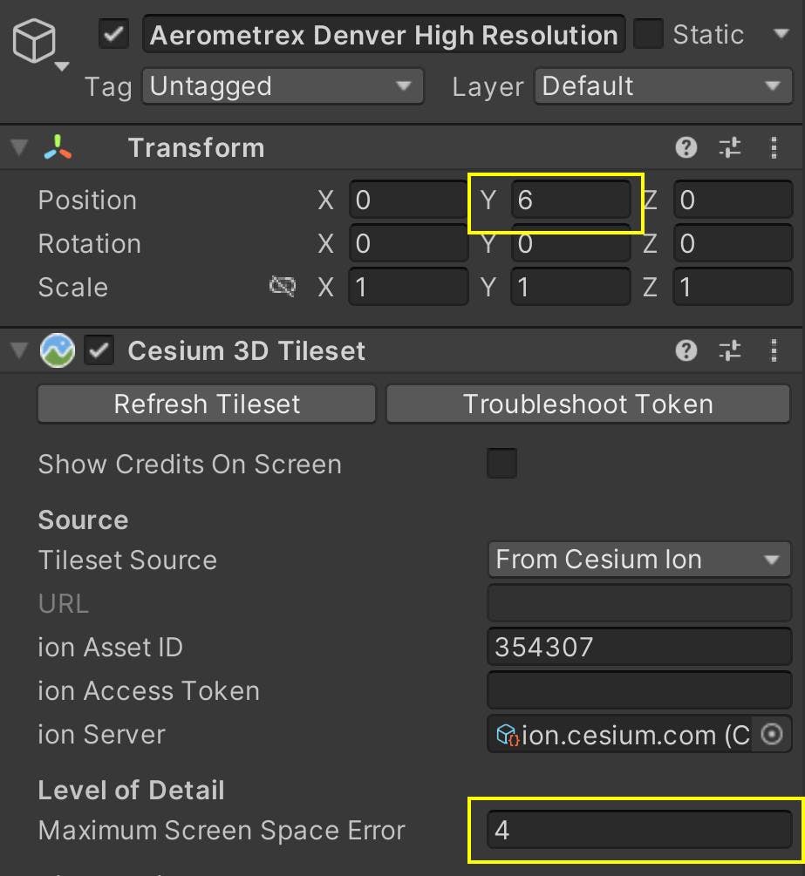Click the Cesium 3D Tileset component icon
805x876 pixels.
tap(57, 350)
